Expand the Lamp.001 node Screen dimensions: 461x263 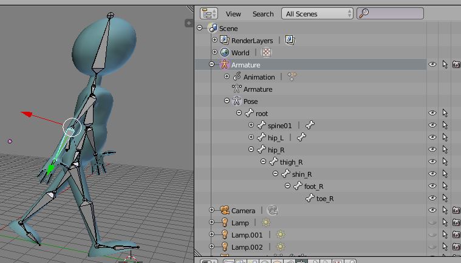[x=212, y=234]
